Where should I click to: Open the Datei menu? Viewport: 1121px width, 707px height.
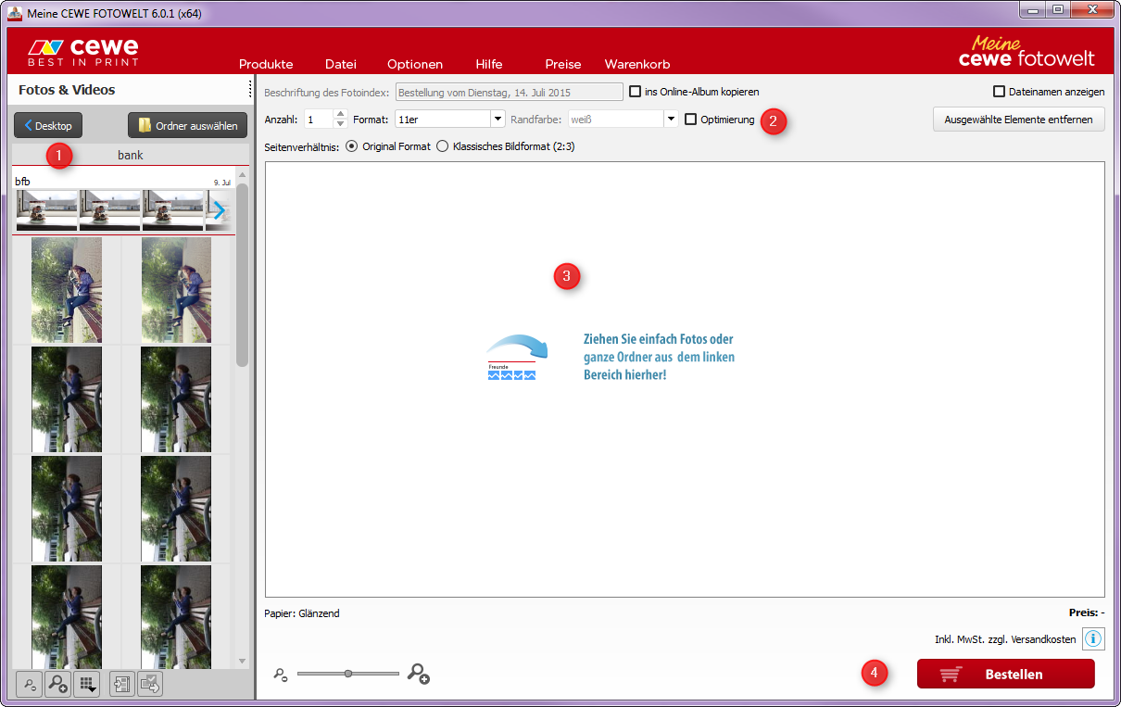click(341, 64)
